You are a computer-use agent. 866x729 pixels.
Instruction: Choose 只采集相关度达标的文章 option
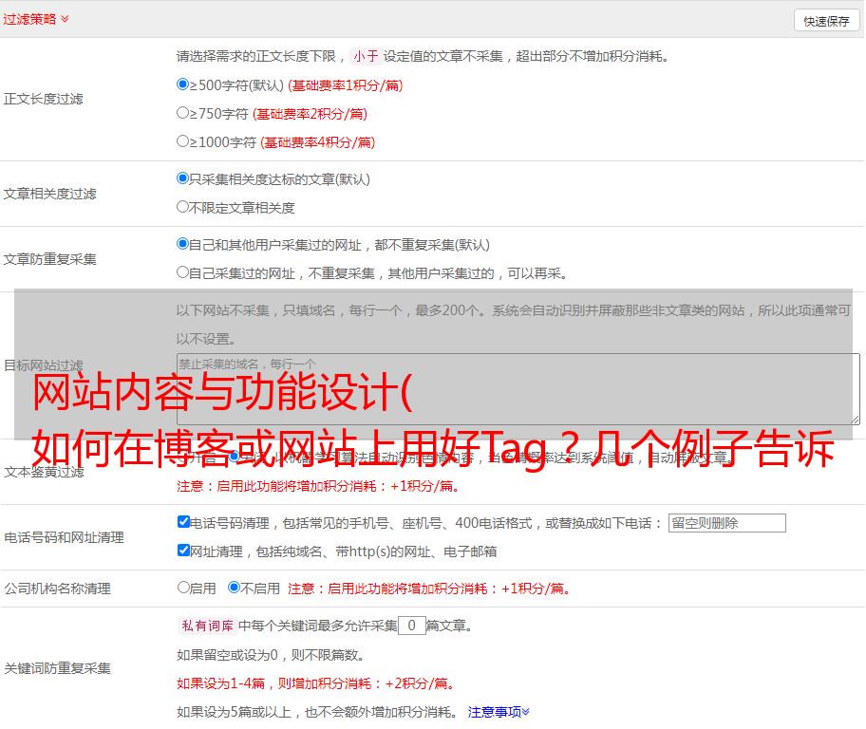coord(182,178)
